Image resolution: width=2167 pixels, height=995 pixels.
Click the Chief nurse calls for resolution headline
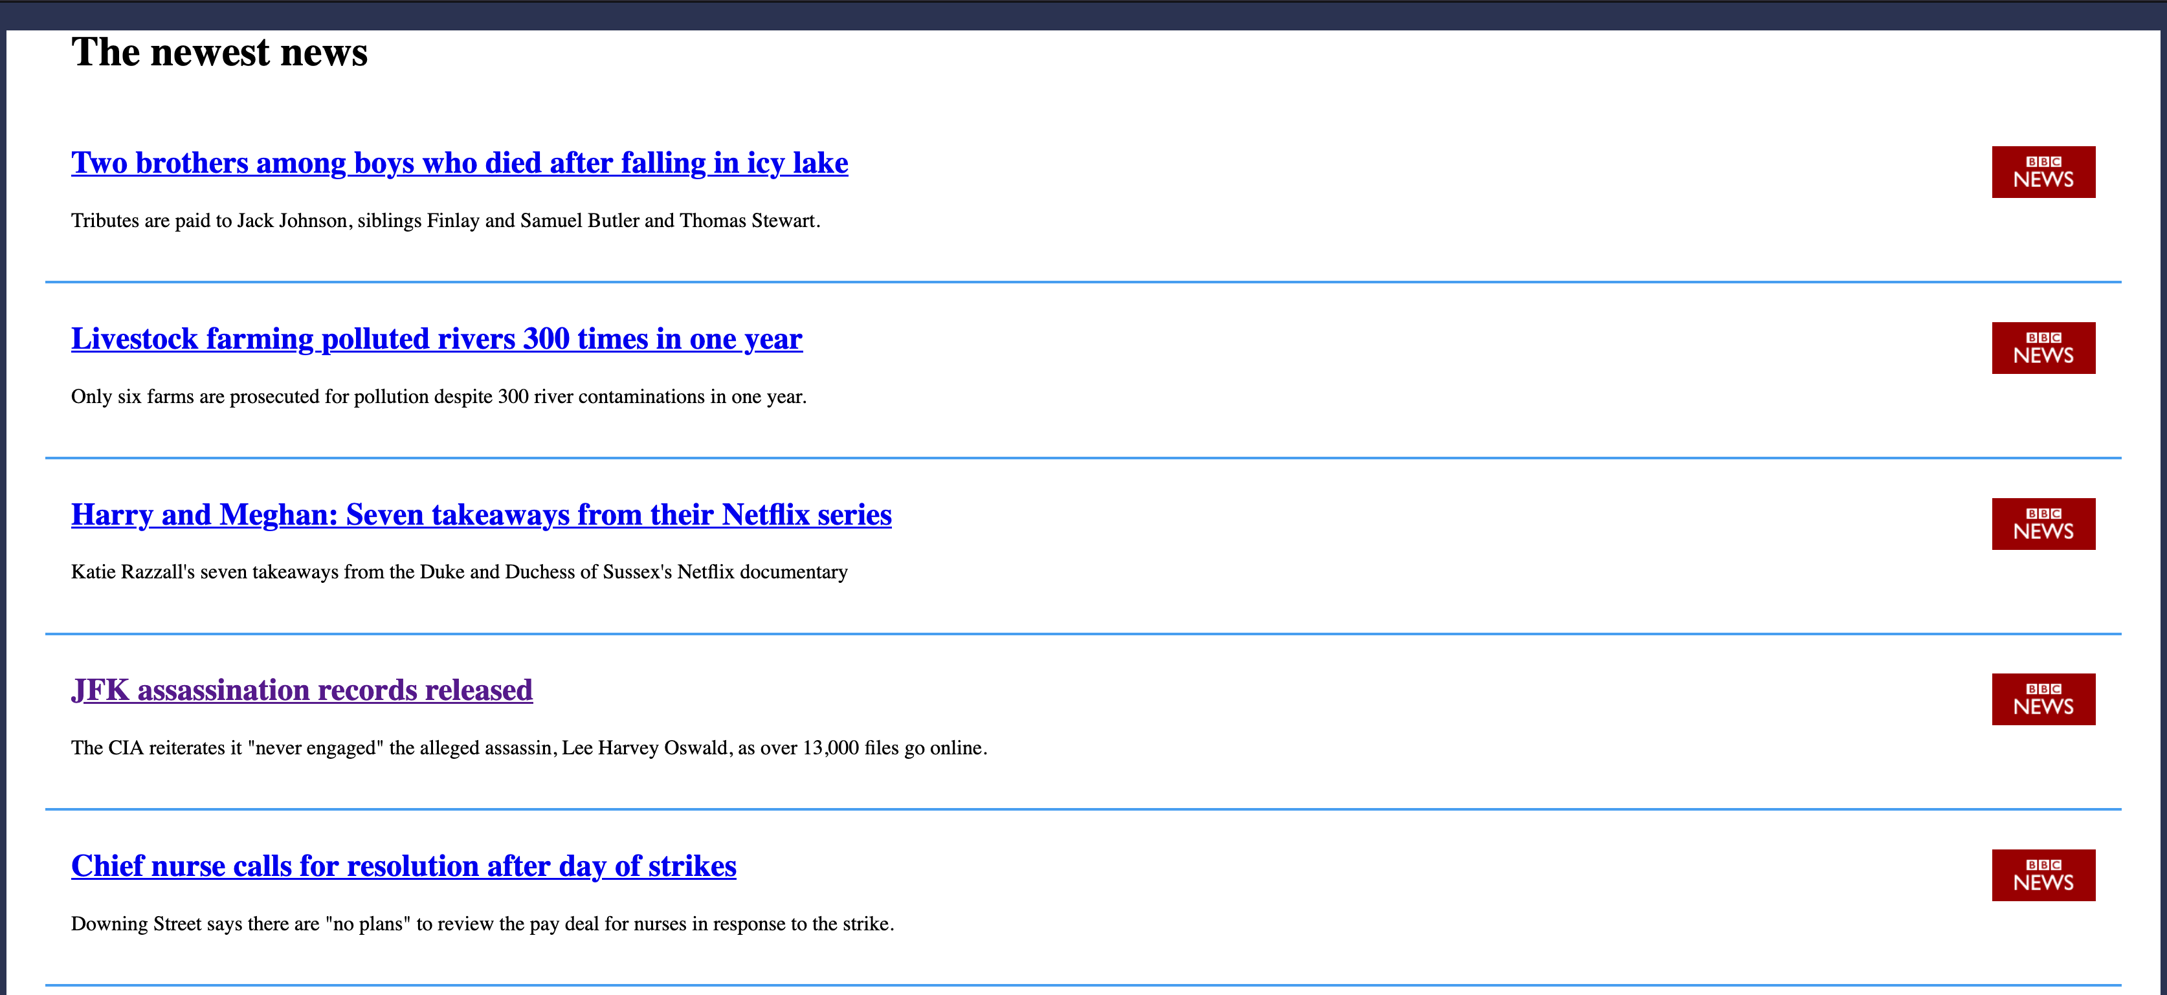(x=404, y=866)
